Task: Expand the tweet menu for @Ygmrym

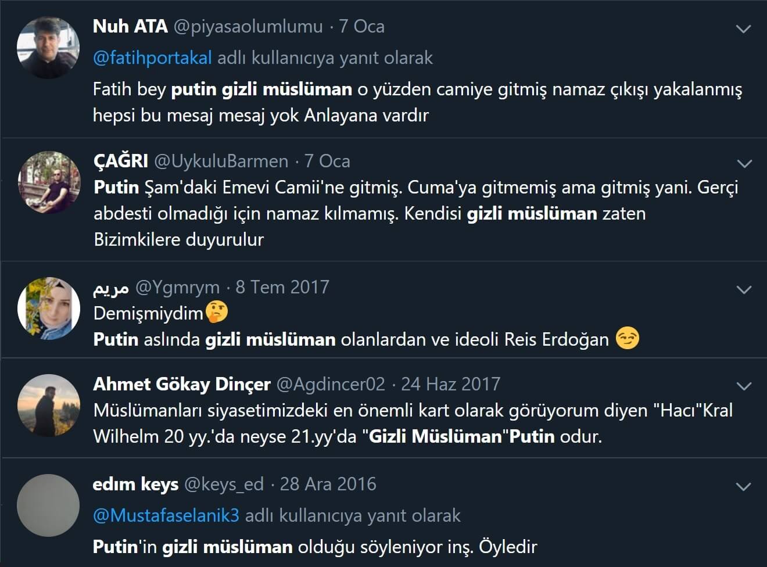Action: click(x=744, y=289)
